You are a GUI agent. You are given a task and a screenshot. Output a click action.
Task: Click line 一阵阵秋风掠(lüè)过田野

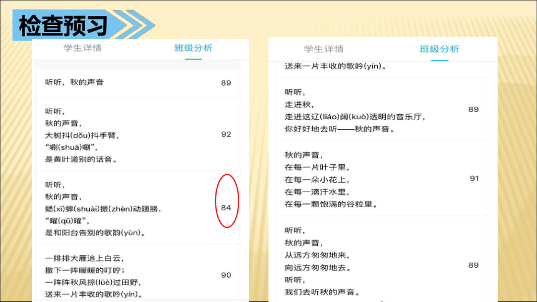pos(93,283)
